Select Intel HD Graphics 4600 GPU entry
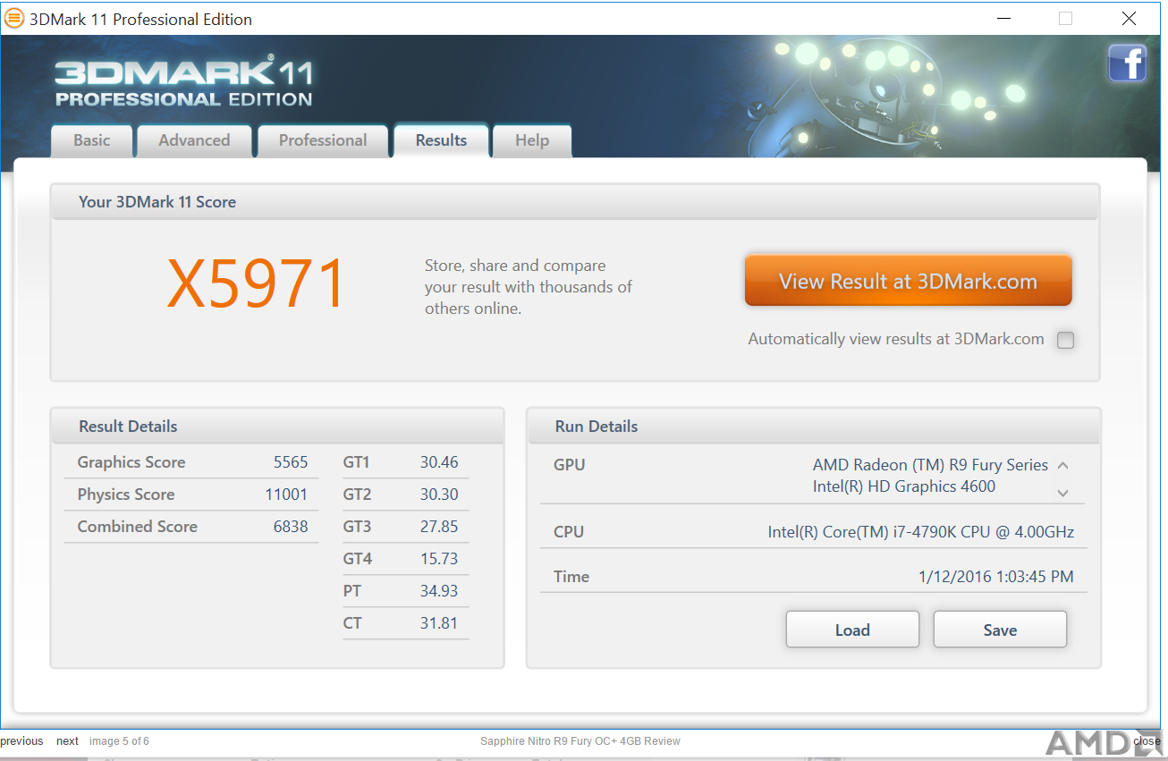This screenshot has width=1168, height=761. 904,486
